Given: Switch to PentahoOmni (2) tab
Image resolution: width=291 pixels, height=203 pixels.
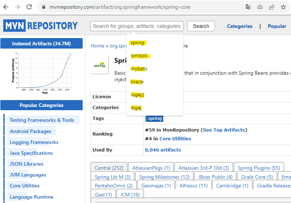Looking at the screenshot, I should click(x=114, y=185).
